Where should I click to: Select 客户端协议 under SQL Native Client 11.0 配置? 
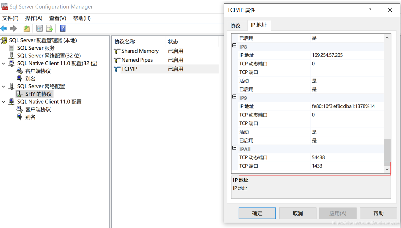click(x=38, y=109)
